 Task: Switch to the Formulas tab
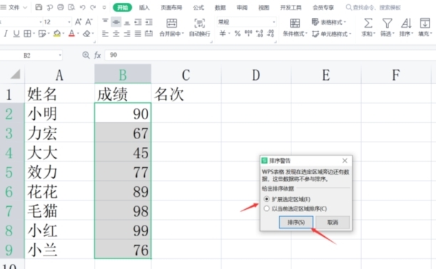pyautogui.click(x=198, y=8)
